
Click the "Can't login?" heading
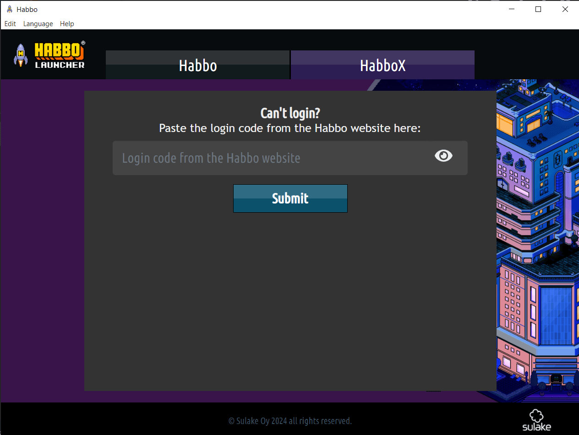tap(290, 113)
